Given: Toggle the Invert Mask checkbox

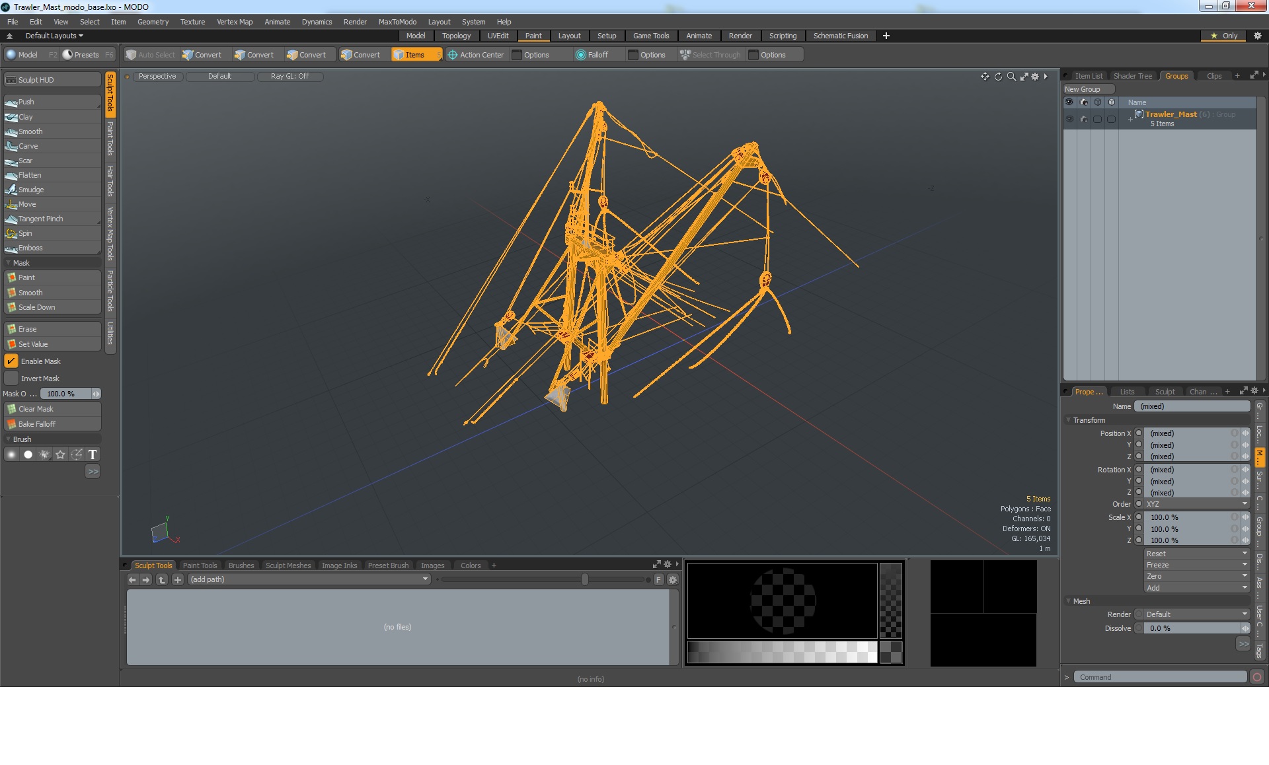Looking at the screenshot, I should (x=11, y=379).
